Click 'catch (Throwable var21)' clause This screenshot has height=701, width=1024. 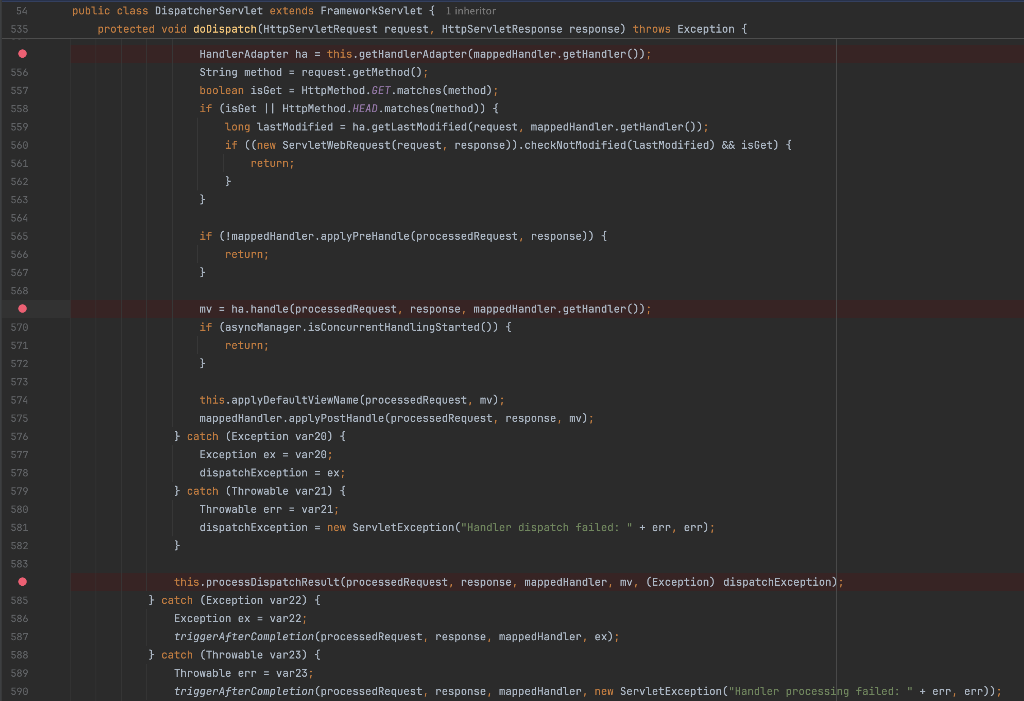click(259, 491)
